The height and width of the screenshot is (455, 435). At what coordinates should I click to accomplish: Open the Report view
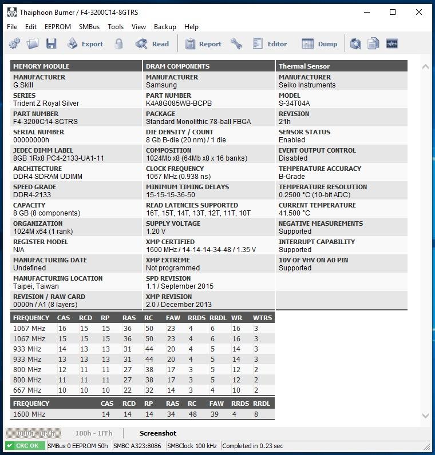[x=203, y=44]
